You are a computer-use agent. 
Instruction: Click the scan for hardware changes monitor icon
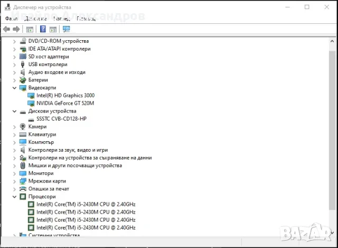[x=66, y=29]
